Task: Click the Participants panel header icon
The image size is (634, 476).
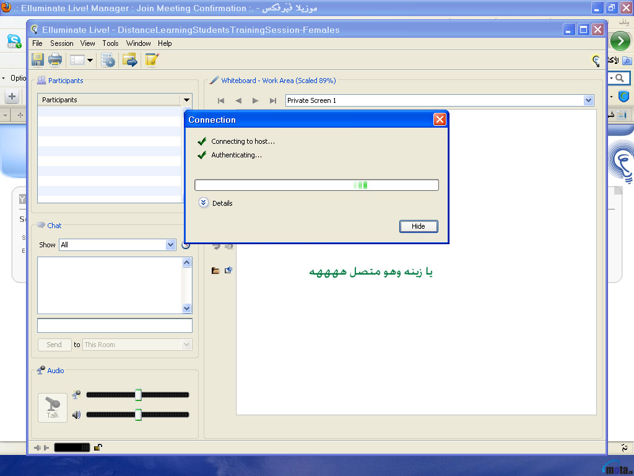Action: pos(41,80)
